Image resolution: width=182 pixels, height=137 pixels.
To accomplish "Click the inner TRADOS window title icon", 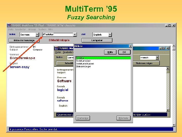I will (56, 48).
